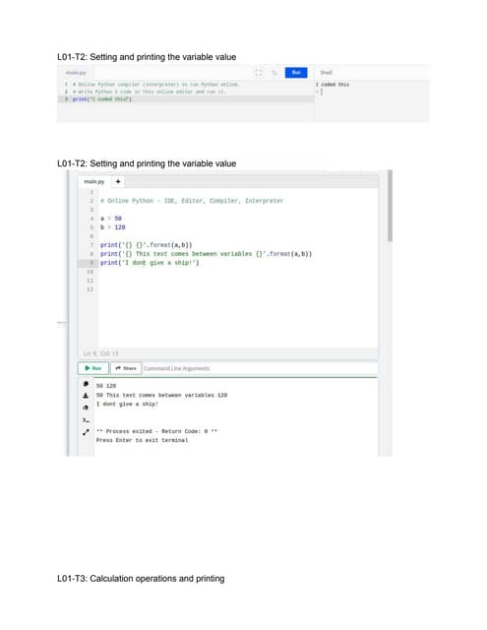Click the line print('{} {}'.format(a,b))

click(147, 245)
